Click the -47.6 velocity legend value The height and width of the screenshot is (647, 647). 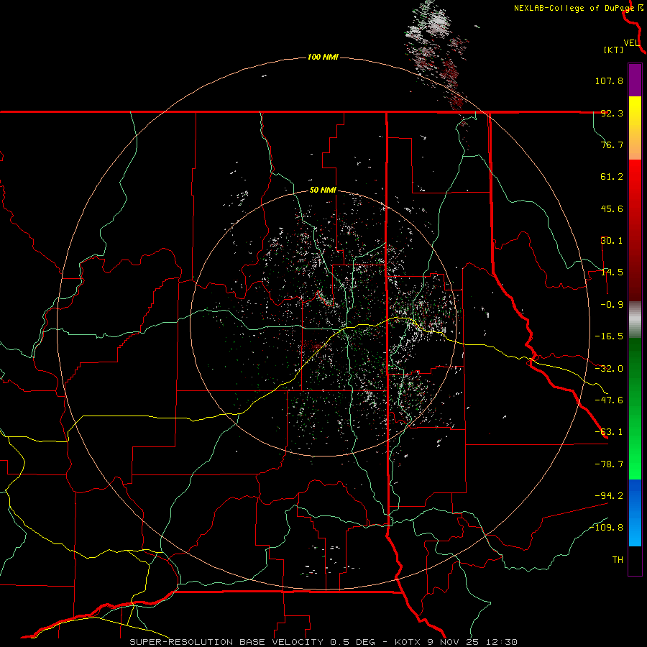point(609,400)
